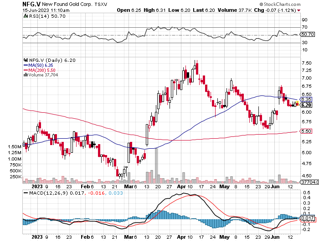Click the 90 label on RSI axis

pos(304,20)
